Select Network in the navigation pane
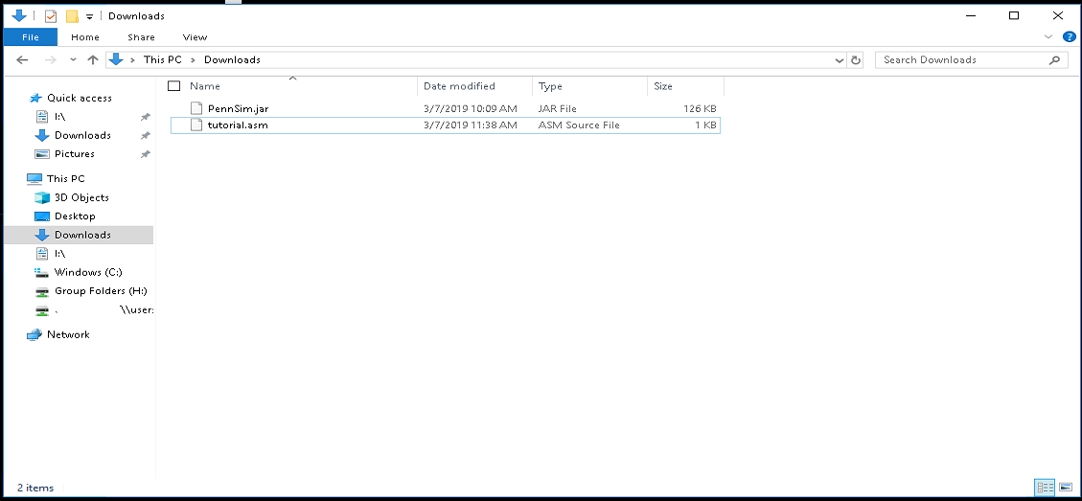Image resolution: width=1082 pixels, height=501 pixels. pos(68,334)
